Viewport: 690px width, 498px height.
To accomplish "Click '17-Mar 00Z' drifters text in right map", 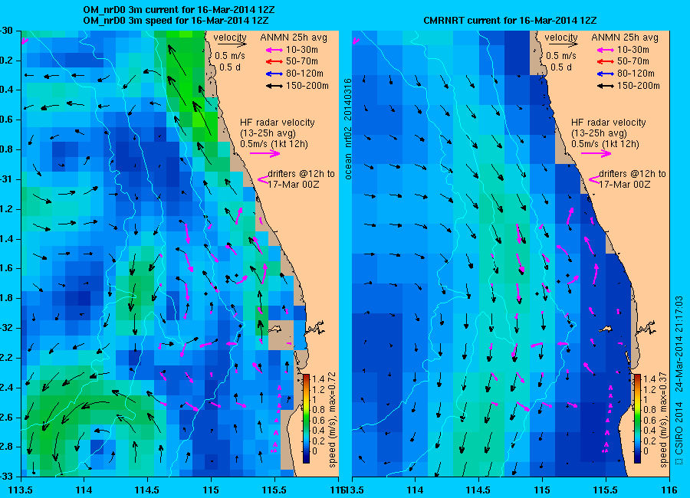I will pos(625,185).
